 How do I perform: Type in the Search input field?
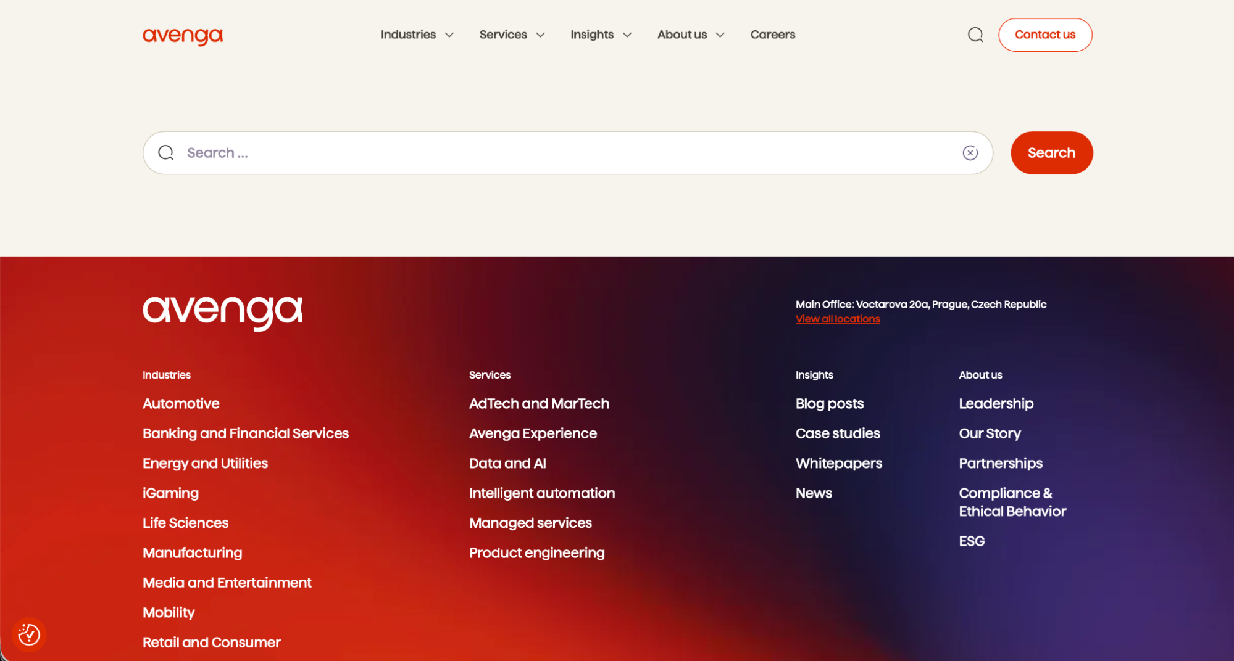click(568, 153)
